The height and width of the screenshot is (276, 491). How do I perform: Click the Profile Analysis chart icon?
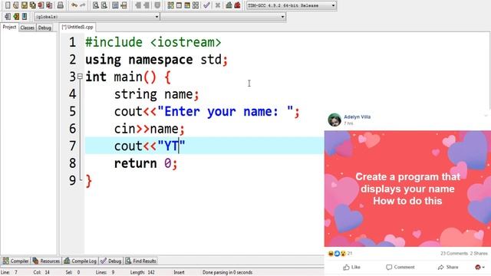tap(229, 5)
